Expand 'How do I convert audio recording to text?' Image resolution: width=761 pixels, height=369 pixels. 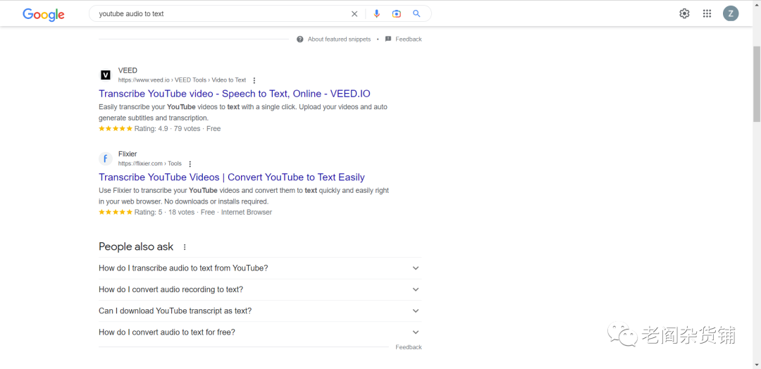click(259, 289)
